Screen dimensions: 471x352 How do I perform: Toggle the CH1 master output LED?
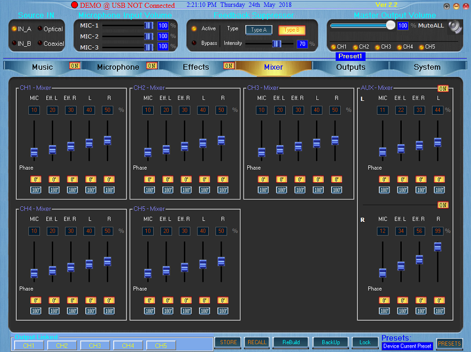coord(333,47)
